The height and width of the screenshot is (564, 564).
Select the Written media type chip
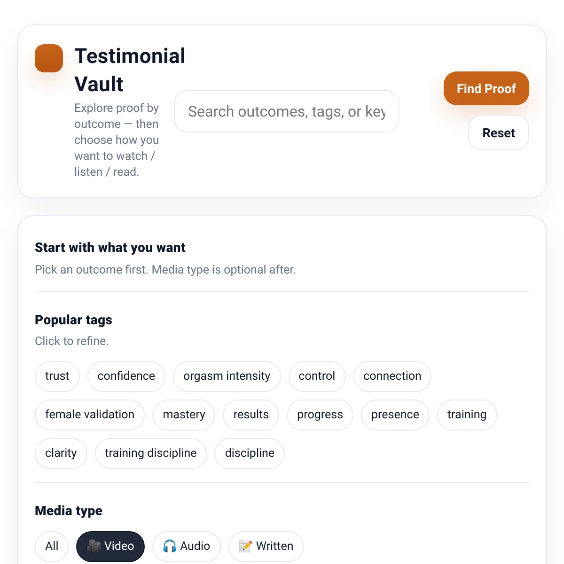click(266, 546)
